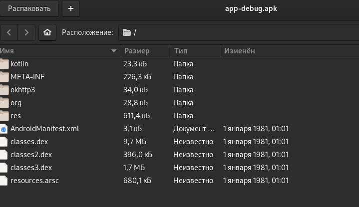Click the AndroidManifest.xml file icon

click(3, 129)
